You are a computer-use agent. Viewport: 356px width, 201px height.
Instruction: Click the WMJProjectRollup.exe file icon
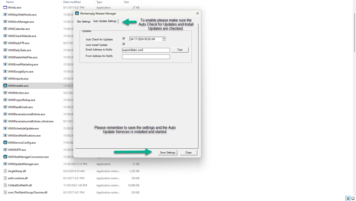point(5,100)
